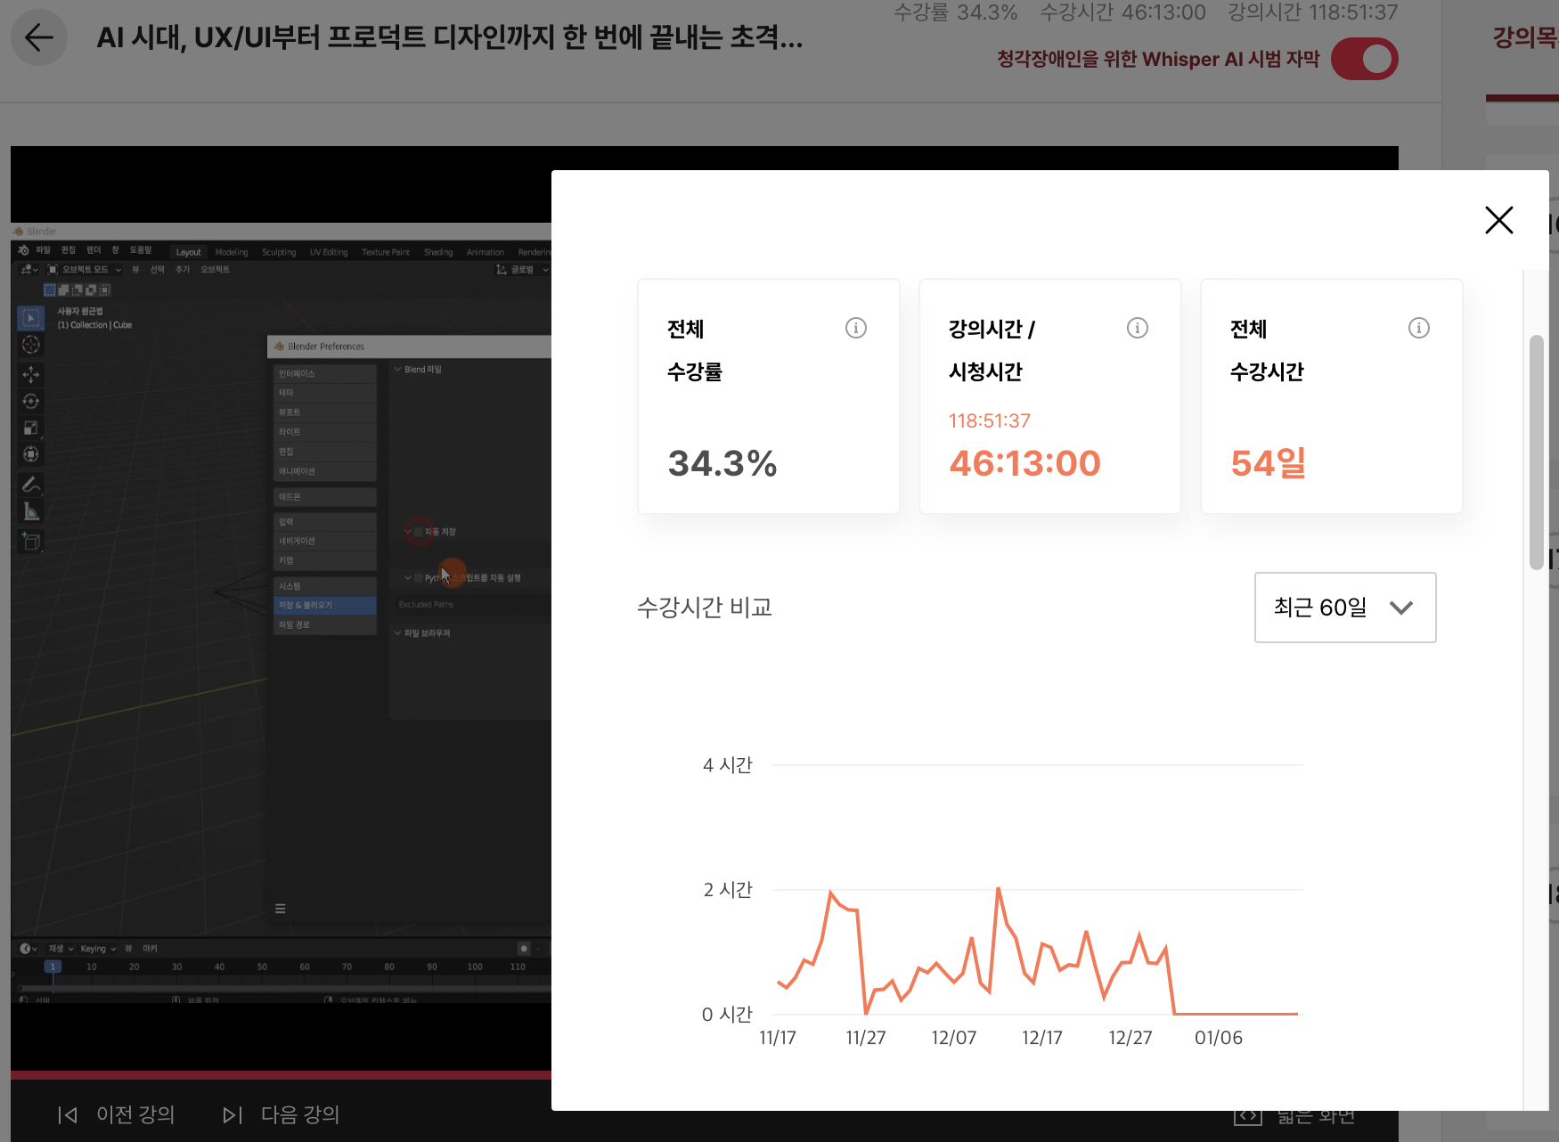Screen dimensions: 1559x1142
Task: Click the previous lecture skip icon
Action: pyautogui.click(x=68, y=1115)
